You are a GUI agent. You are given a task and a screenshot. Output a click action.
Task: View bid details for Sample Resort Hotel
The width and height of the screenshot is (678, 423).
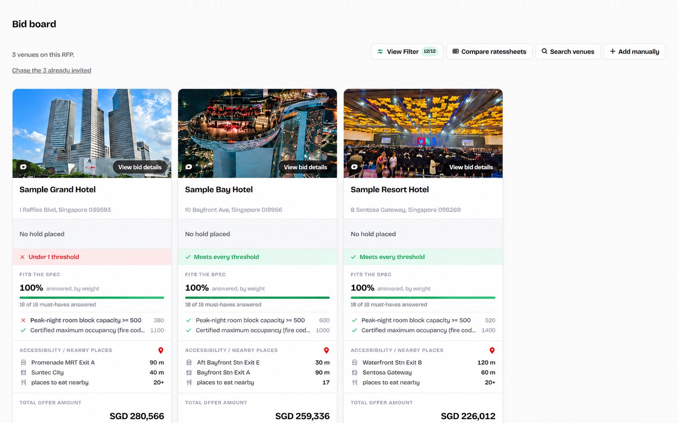click(471, 167)
